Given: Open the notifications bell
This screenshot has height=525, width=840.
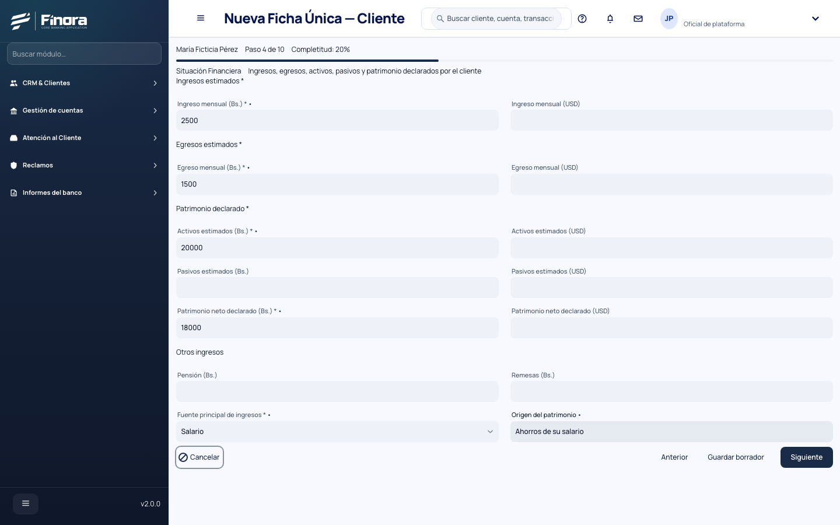Looking at the screenshot, I should [x=610, y=19].
